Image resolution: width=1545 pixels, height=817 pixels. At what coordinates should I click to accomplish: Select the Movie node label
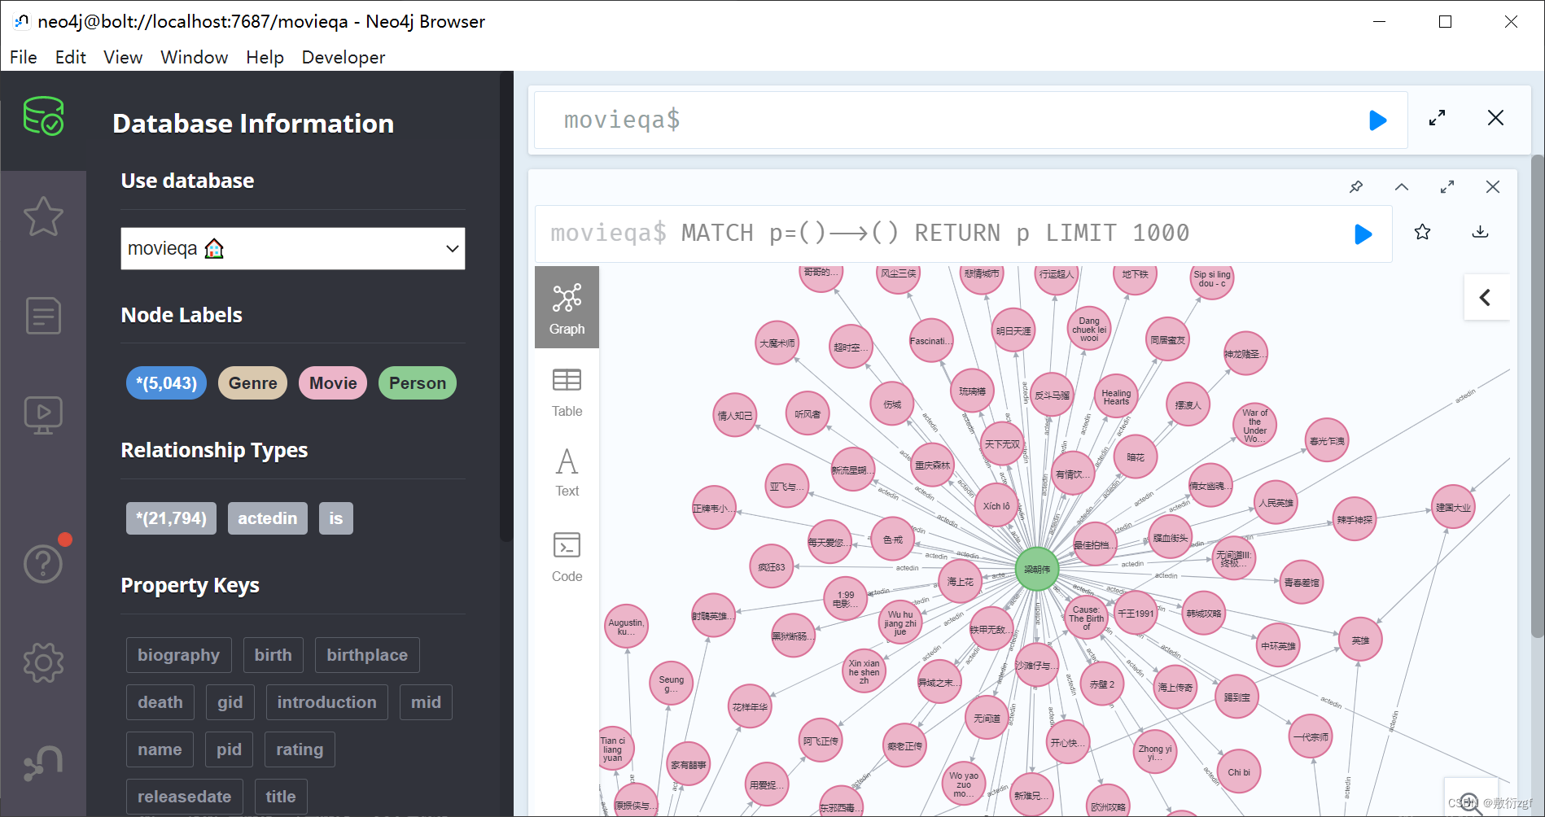(333, 383)
